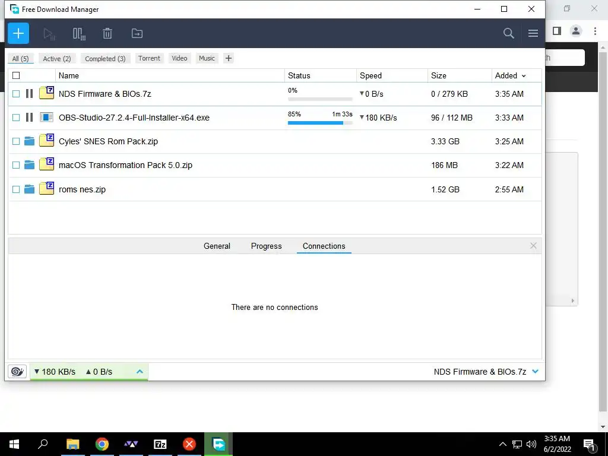Pause the NDS Firmware & BIOs.7z download
The width and height of the screenshot is (608, 456).
pos(29,93)
